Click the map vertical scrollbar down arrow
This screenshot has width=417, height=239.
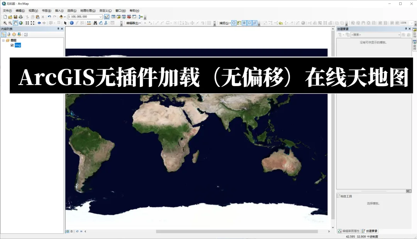pyautogui.click(x=333, y=227)
